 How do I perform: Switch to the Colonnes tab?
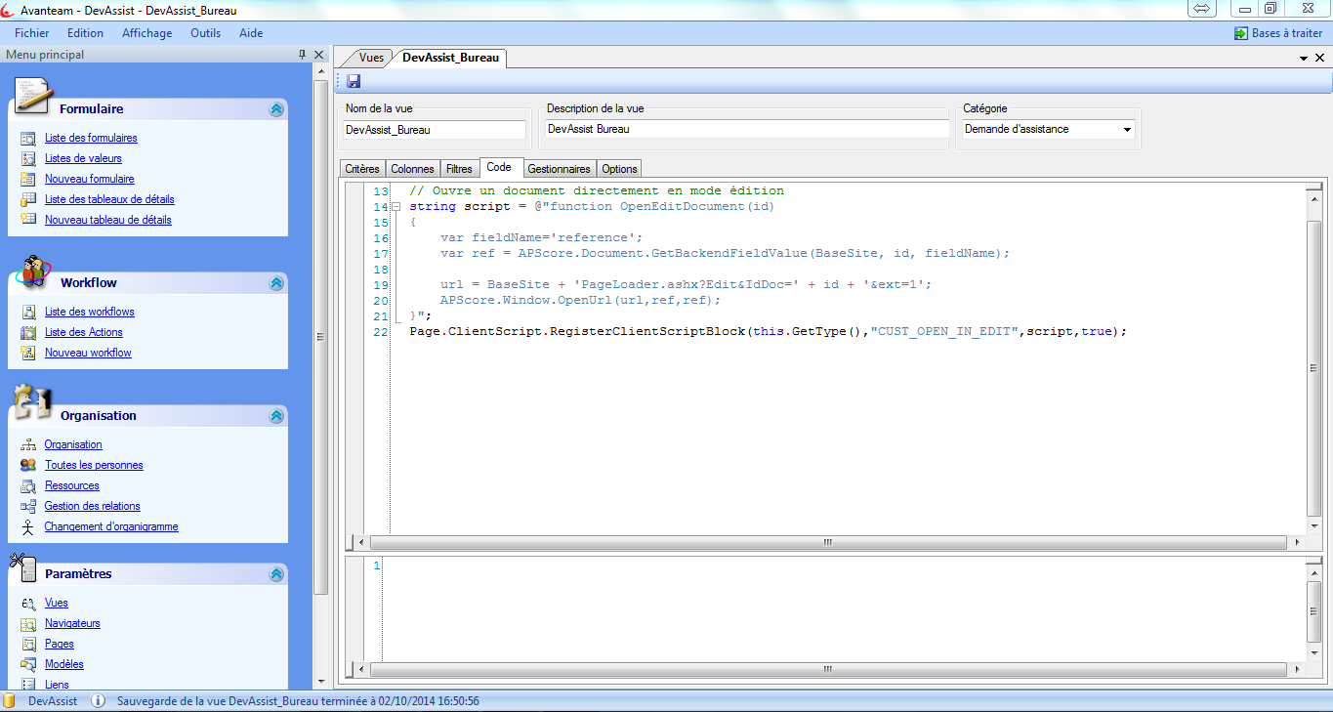pyautogui.click(x=412, y=168)
